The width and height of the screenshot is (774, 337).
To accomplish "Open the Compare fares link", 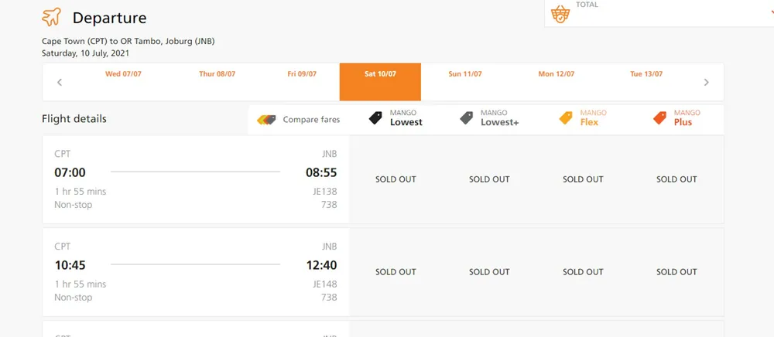I will click(x=311, y=119).
